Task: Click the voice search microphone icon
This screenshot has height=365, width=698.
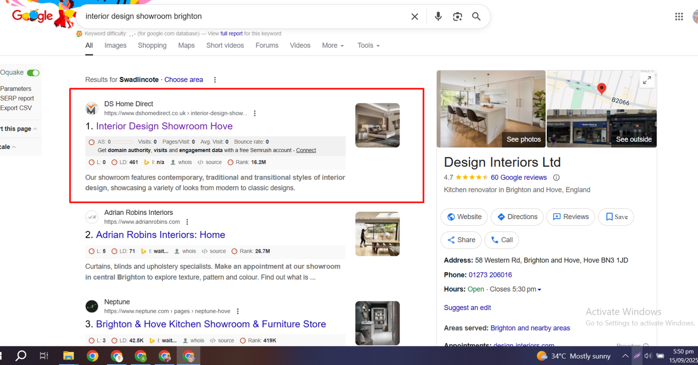Action: pos(438,17)
